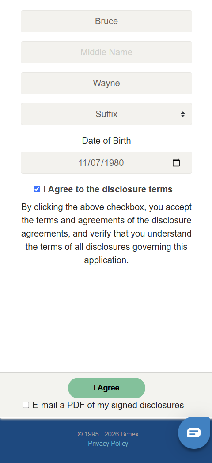Click the green I Agree button
Image resolution: width=212 pixels, height=463 pixels.
coord(106,388)
